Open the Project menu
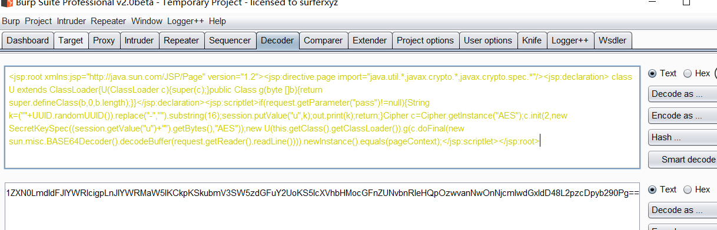 point(38,21)
